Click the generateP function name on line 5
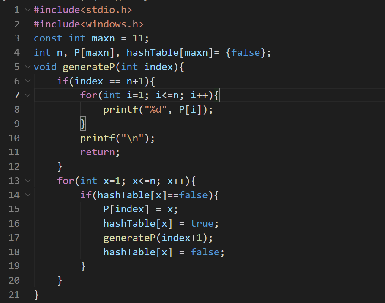The width and height of the screenshot is (385, 303). click(x=89, y=67)
